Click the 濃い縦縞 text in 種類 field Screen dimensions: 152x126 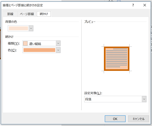pos(35,44)
